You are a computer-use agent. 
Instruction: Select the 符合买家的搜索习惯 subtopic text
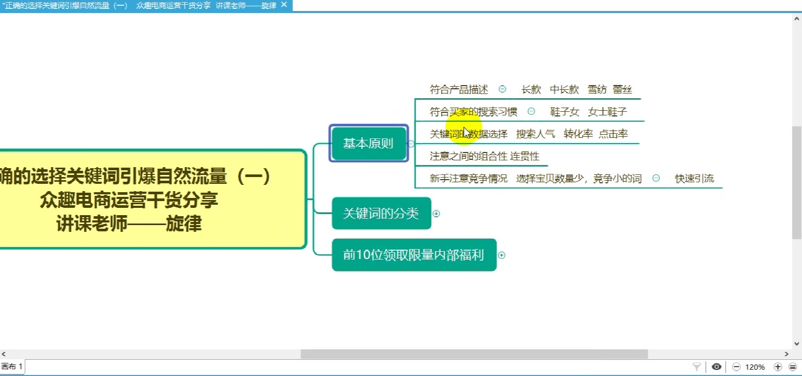tap(473, 111)
